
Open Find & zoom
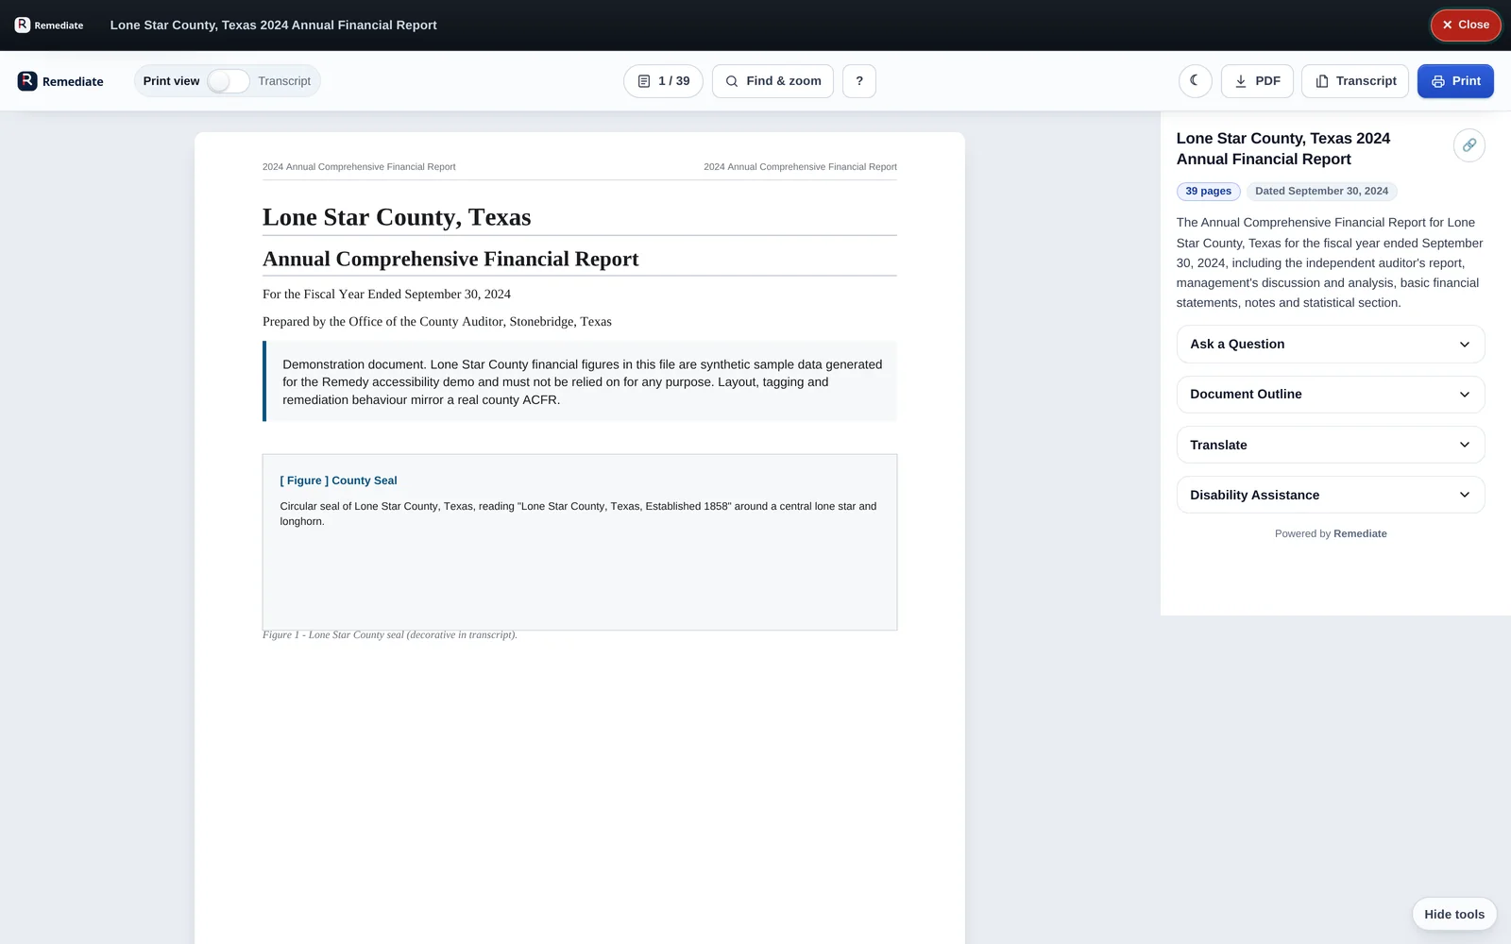tap(772, 81)
